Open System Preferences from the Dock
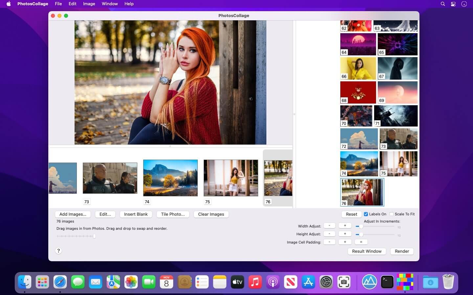The image size is (473, 295). click(x=326, y=282)
